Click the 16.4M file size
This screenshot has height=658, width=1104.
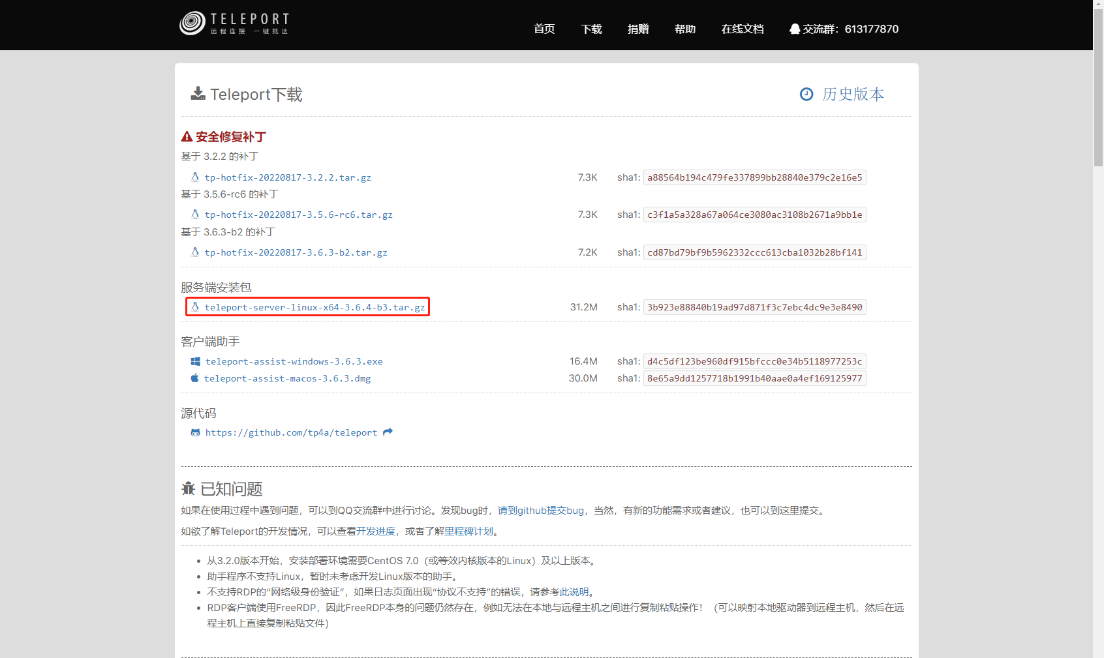pyautogui.click(x=583, y=361)
